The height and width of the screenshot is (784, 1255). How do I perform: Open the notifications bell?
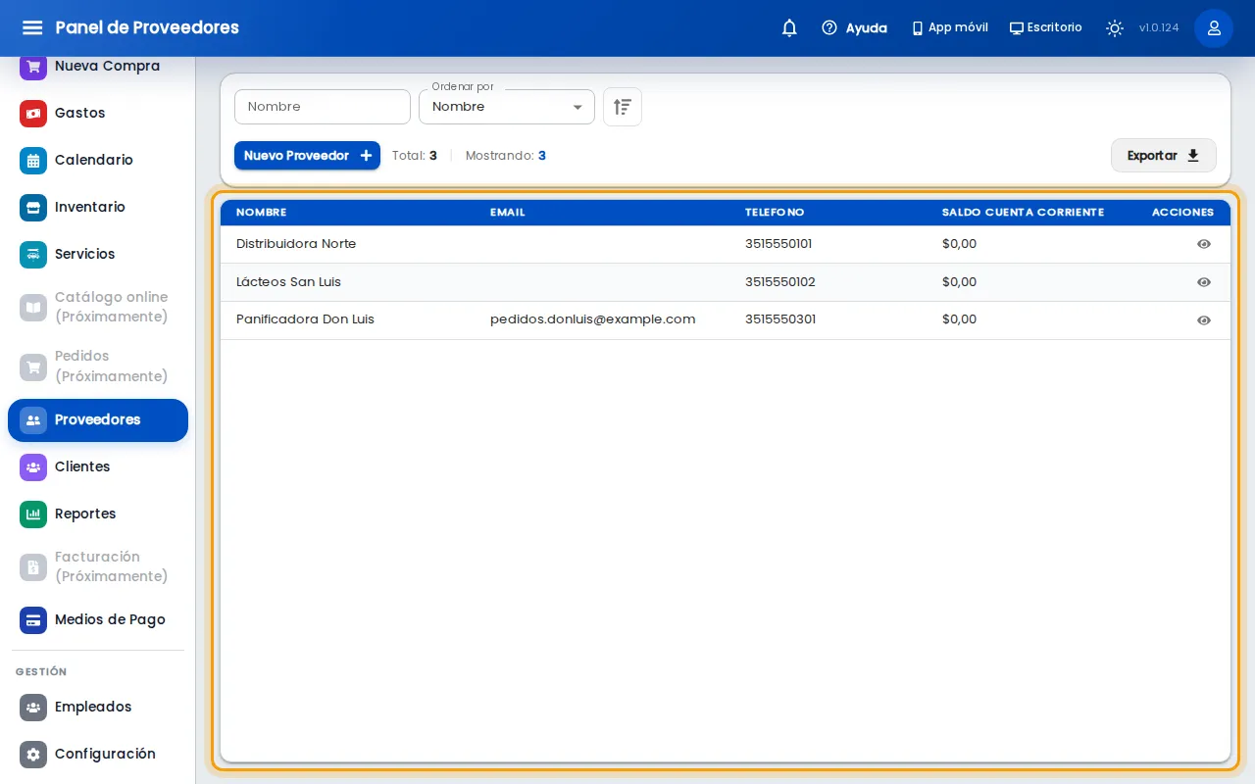(789, 27)
